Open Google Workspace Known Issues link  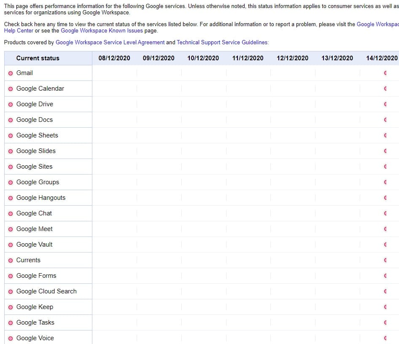(102, 30)
